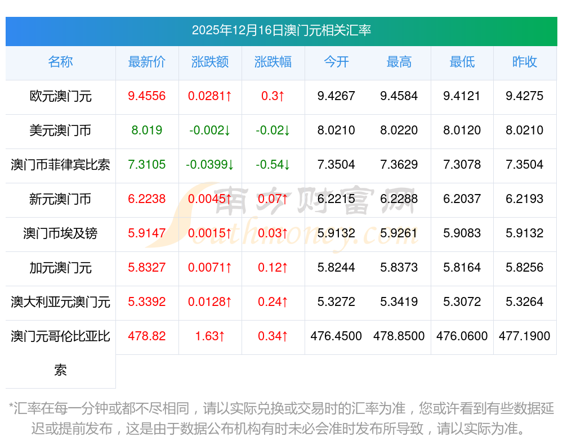563x446 pixels.
Task: Click change amount 0.0281↑
Action: click(210, 96)
